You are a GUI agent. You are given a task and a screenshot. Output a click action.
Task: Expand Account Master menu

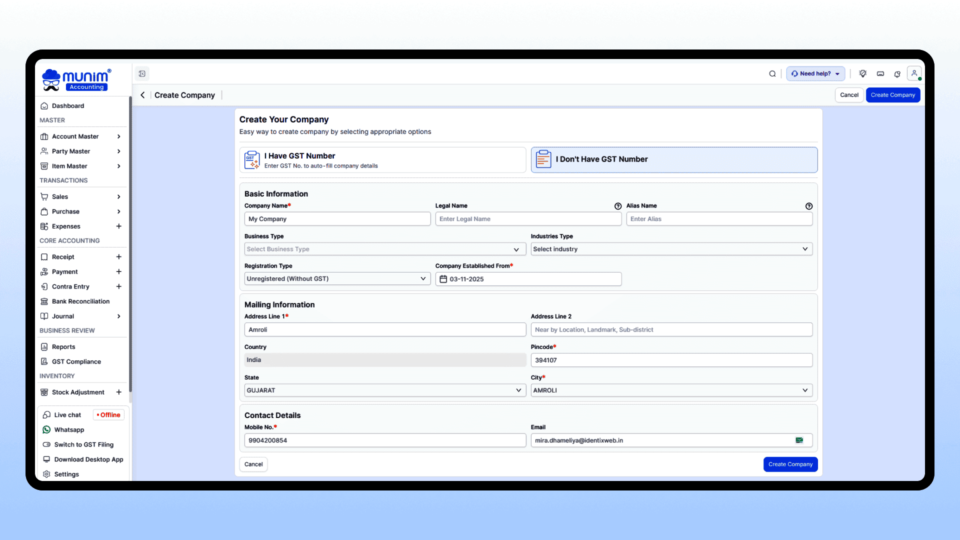pos(81,136)
